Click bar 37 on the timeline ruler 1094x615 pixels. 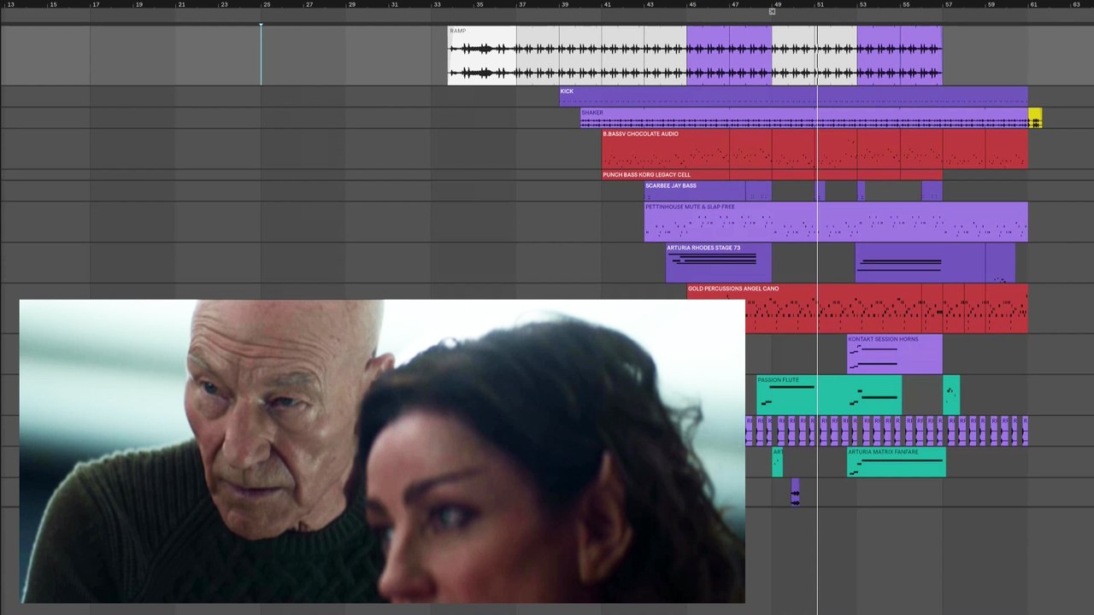point(522,5)
